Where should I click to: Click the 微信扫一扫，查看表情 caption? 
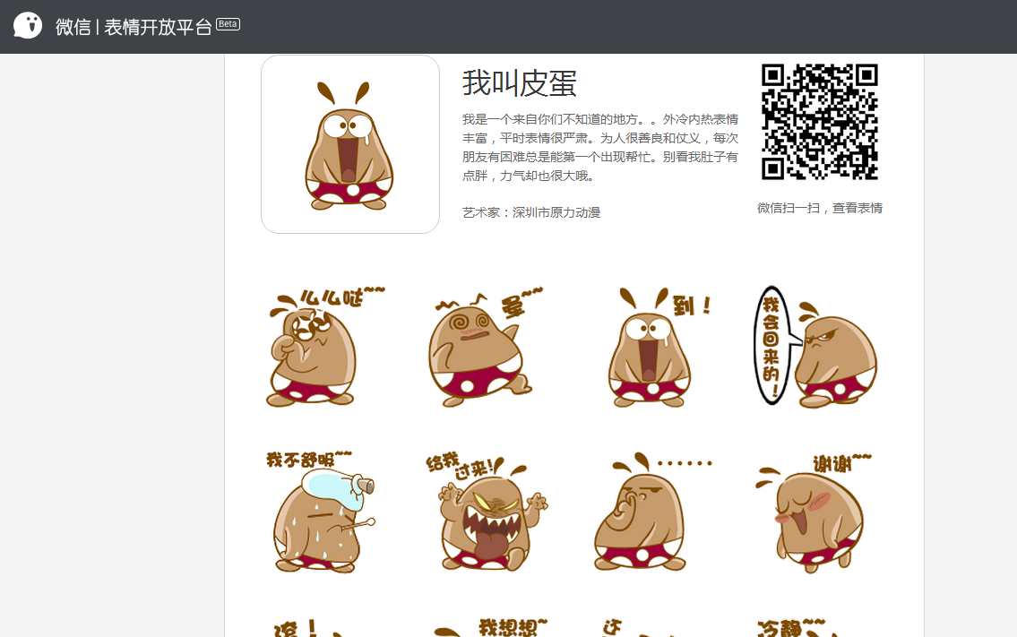[x=820, y=208]
